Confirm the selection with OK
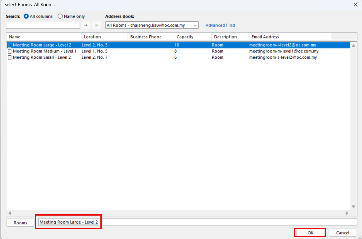 (x=310, y=233)
